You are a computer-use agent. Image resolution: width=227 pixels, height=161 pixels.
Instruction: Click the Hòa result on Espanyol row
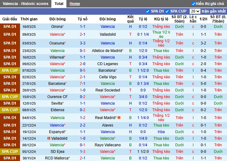161,132
